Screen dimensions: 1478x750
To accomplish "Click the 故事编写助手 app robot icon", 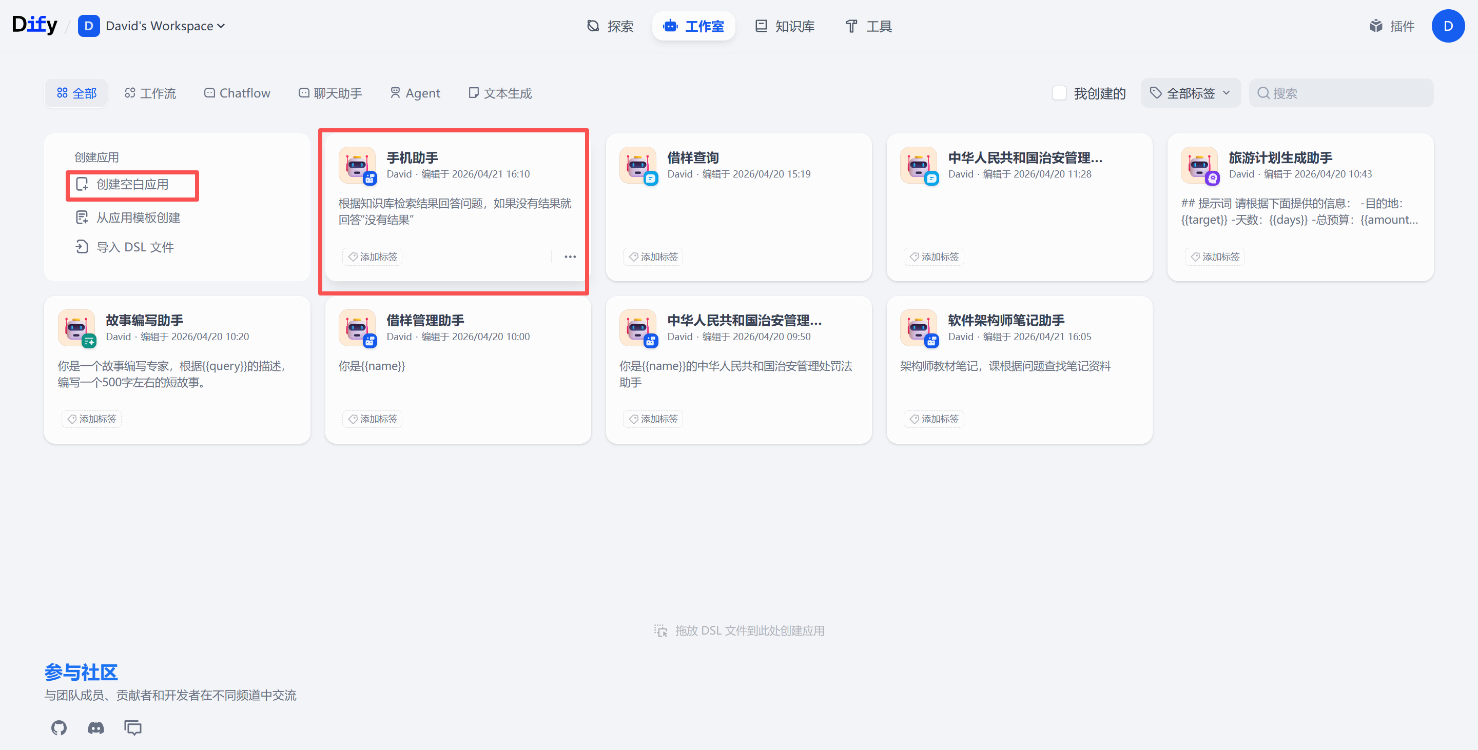I will point(76,328).
